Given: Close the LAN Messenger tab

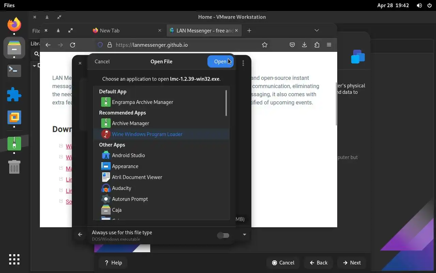Looking at the screenshot, I should point(236,31).
